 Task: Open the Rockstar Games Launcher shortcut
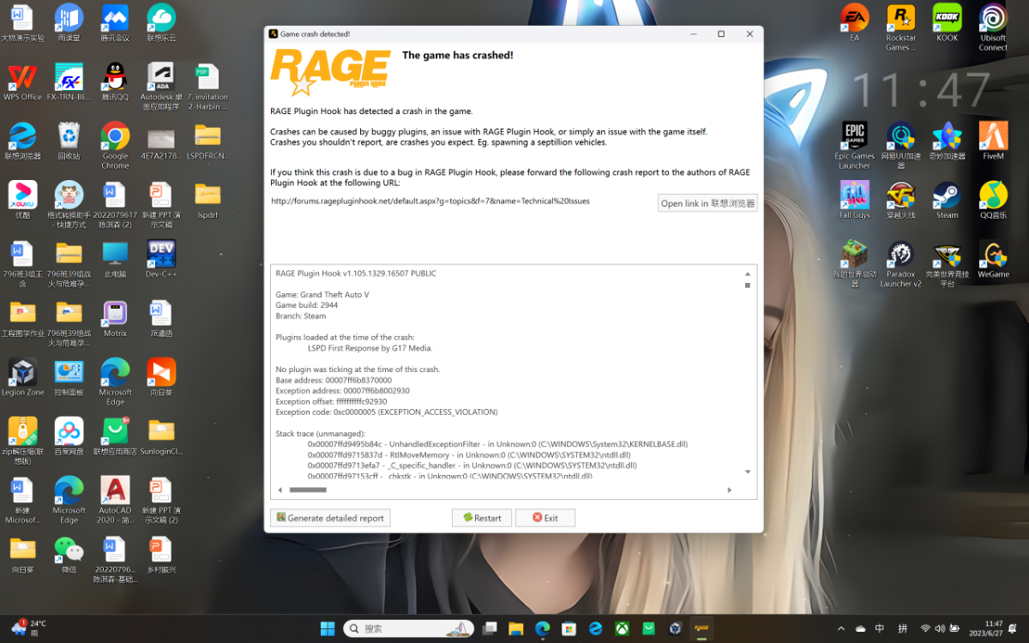[x=900, y=27]
